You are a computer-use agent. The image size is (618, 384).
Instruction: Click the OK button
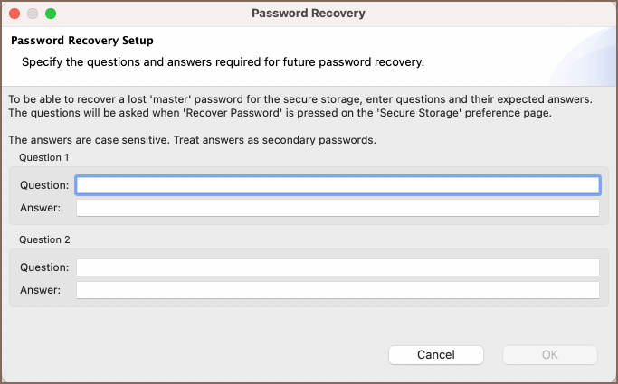(549, 355)
